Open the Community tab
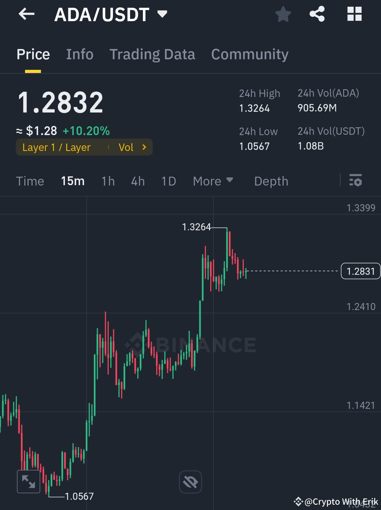 click(249, 54)
